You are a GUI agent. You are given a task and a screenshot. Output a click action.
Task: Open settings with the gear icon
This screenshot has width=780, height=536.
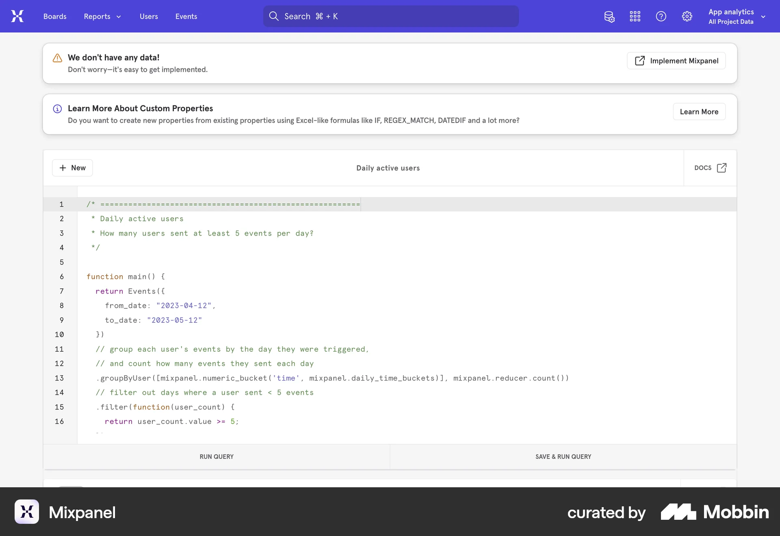[687, 16]
